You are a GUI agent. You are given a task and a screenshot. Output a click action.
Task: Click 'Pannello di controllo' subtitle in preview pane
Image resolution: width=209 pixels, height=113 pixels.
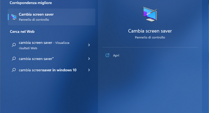[150, 38]
